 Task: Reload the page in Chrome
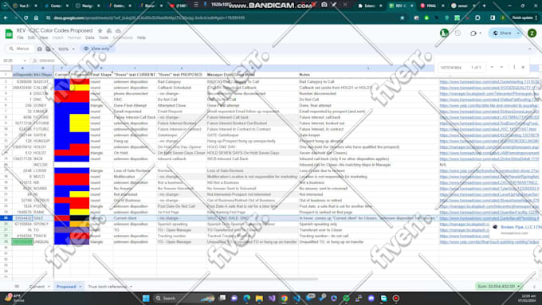point(26,18)
